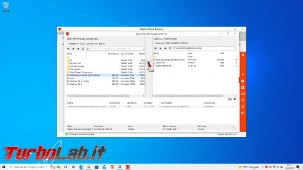Image resolution: width=303 pixels, height=170 pixels.
Task: Sort local files by Dimensione column
Action: pyautogui.click(x=113, y=54)
